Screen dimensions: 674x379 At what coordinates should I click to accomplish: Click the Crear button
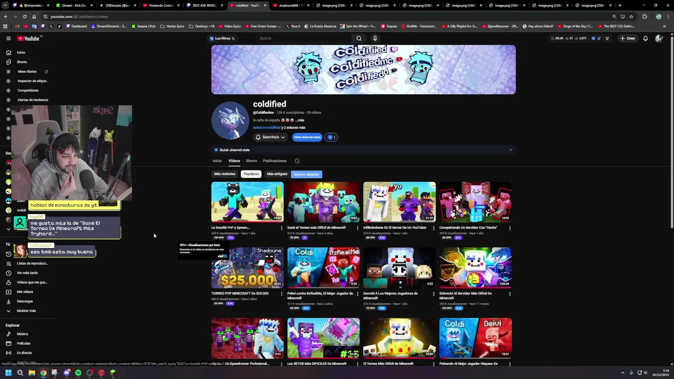628,38
